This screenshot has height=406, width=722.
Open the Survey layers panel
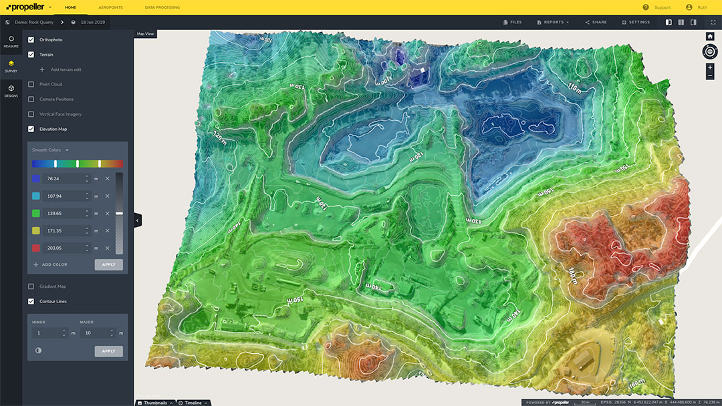pos(11,66)
